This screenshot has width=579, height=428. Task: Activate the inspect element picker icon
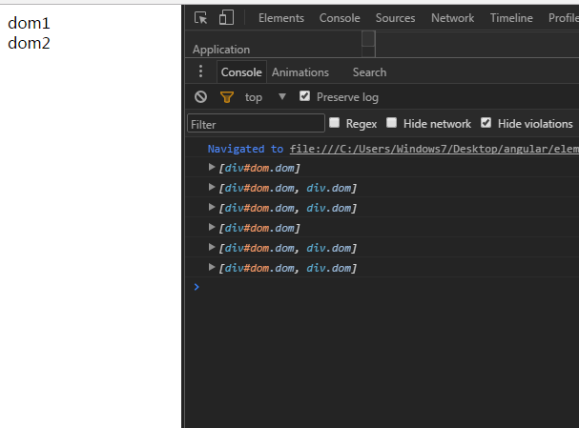[200, 17]
